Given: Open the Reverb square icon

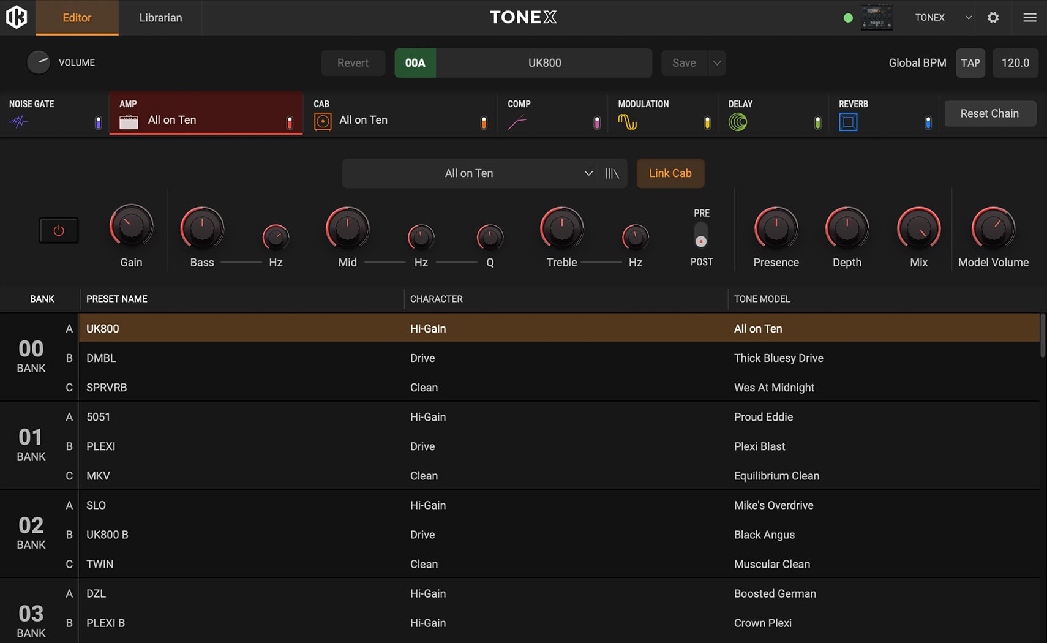Looking at the screenshot, I should click(850, 121).
